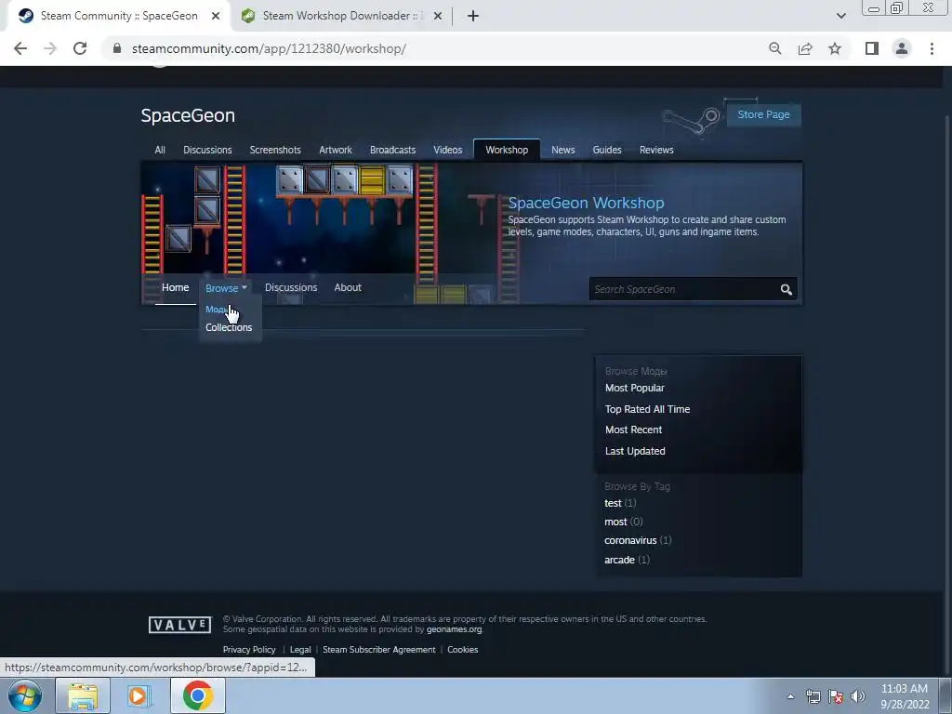The height and width of the screenshot is (714, 952).
Task: Click the system clock 11:03 AM
Action: point(904,689)
